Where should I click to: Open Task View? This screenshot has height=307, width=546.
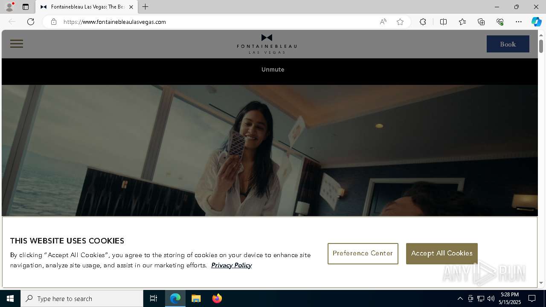[x=154, y=298]
